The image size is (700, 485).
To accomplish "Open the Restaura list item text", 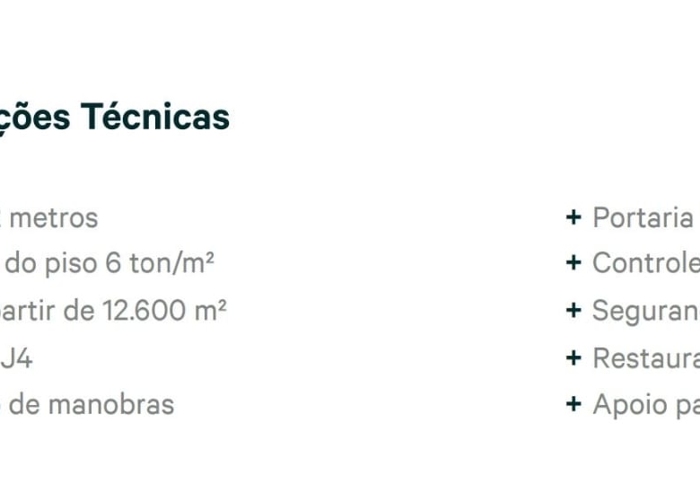I will point(645,358).
